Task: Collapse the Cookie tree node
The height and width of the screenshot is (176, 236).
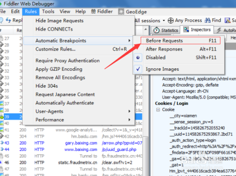Action: [158, 109]
